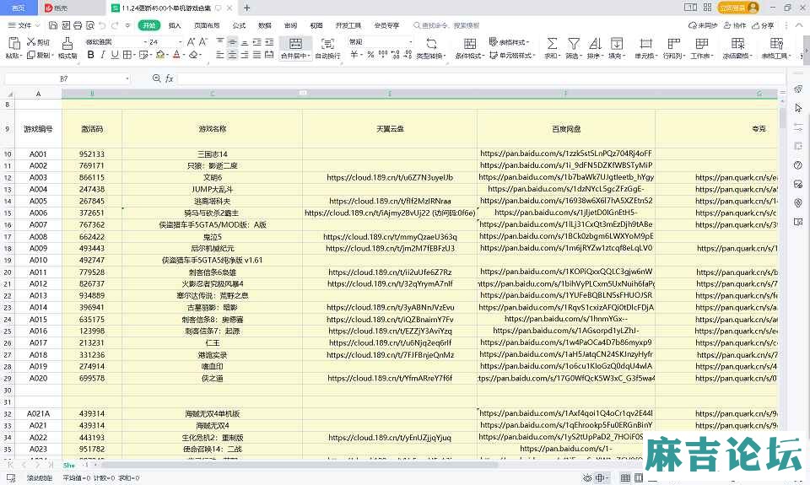This screenshot has height=485, width=810.
Task: Click the percent style icon
Action: click(370, 55)
